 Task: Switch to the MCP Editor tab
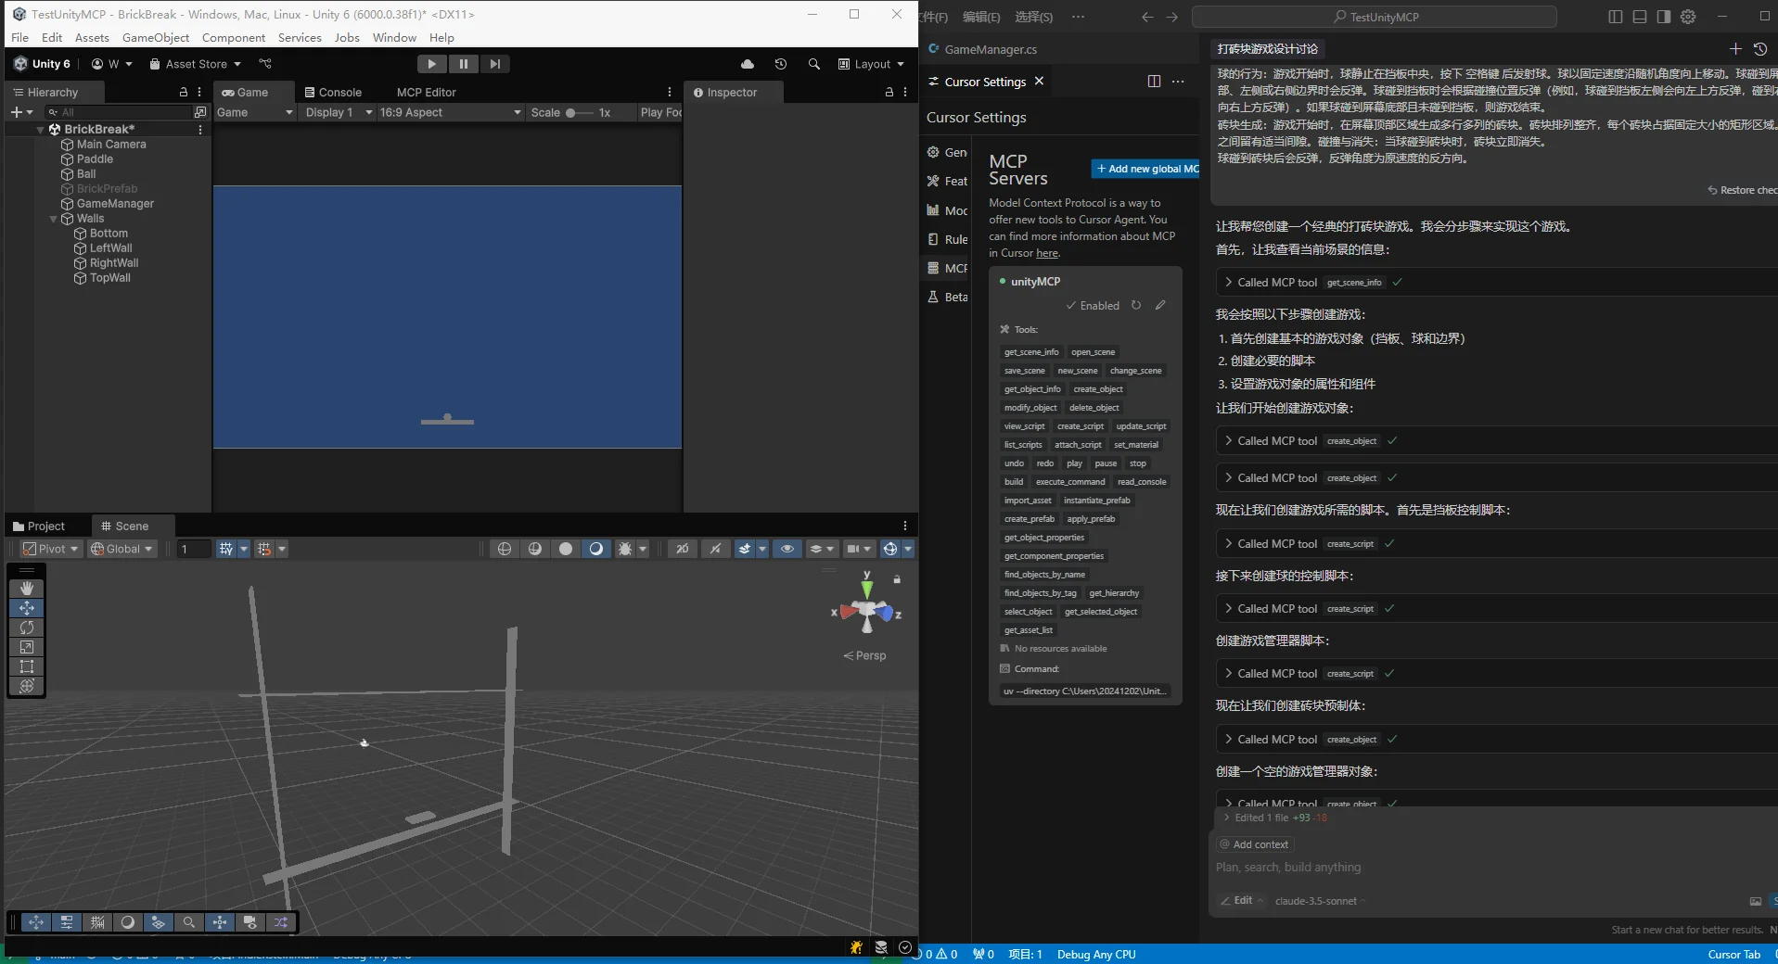(427, 92)
